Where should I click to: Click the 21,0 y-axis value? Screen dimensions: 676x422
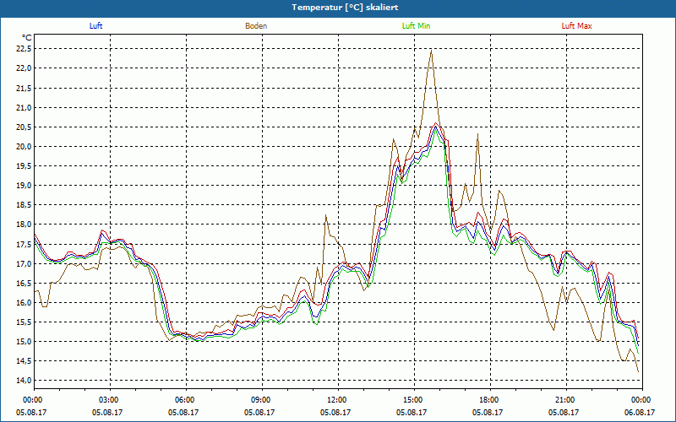(x=24, y=107)
